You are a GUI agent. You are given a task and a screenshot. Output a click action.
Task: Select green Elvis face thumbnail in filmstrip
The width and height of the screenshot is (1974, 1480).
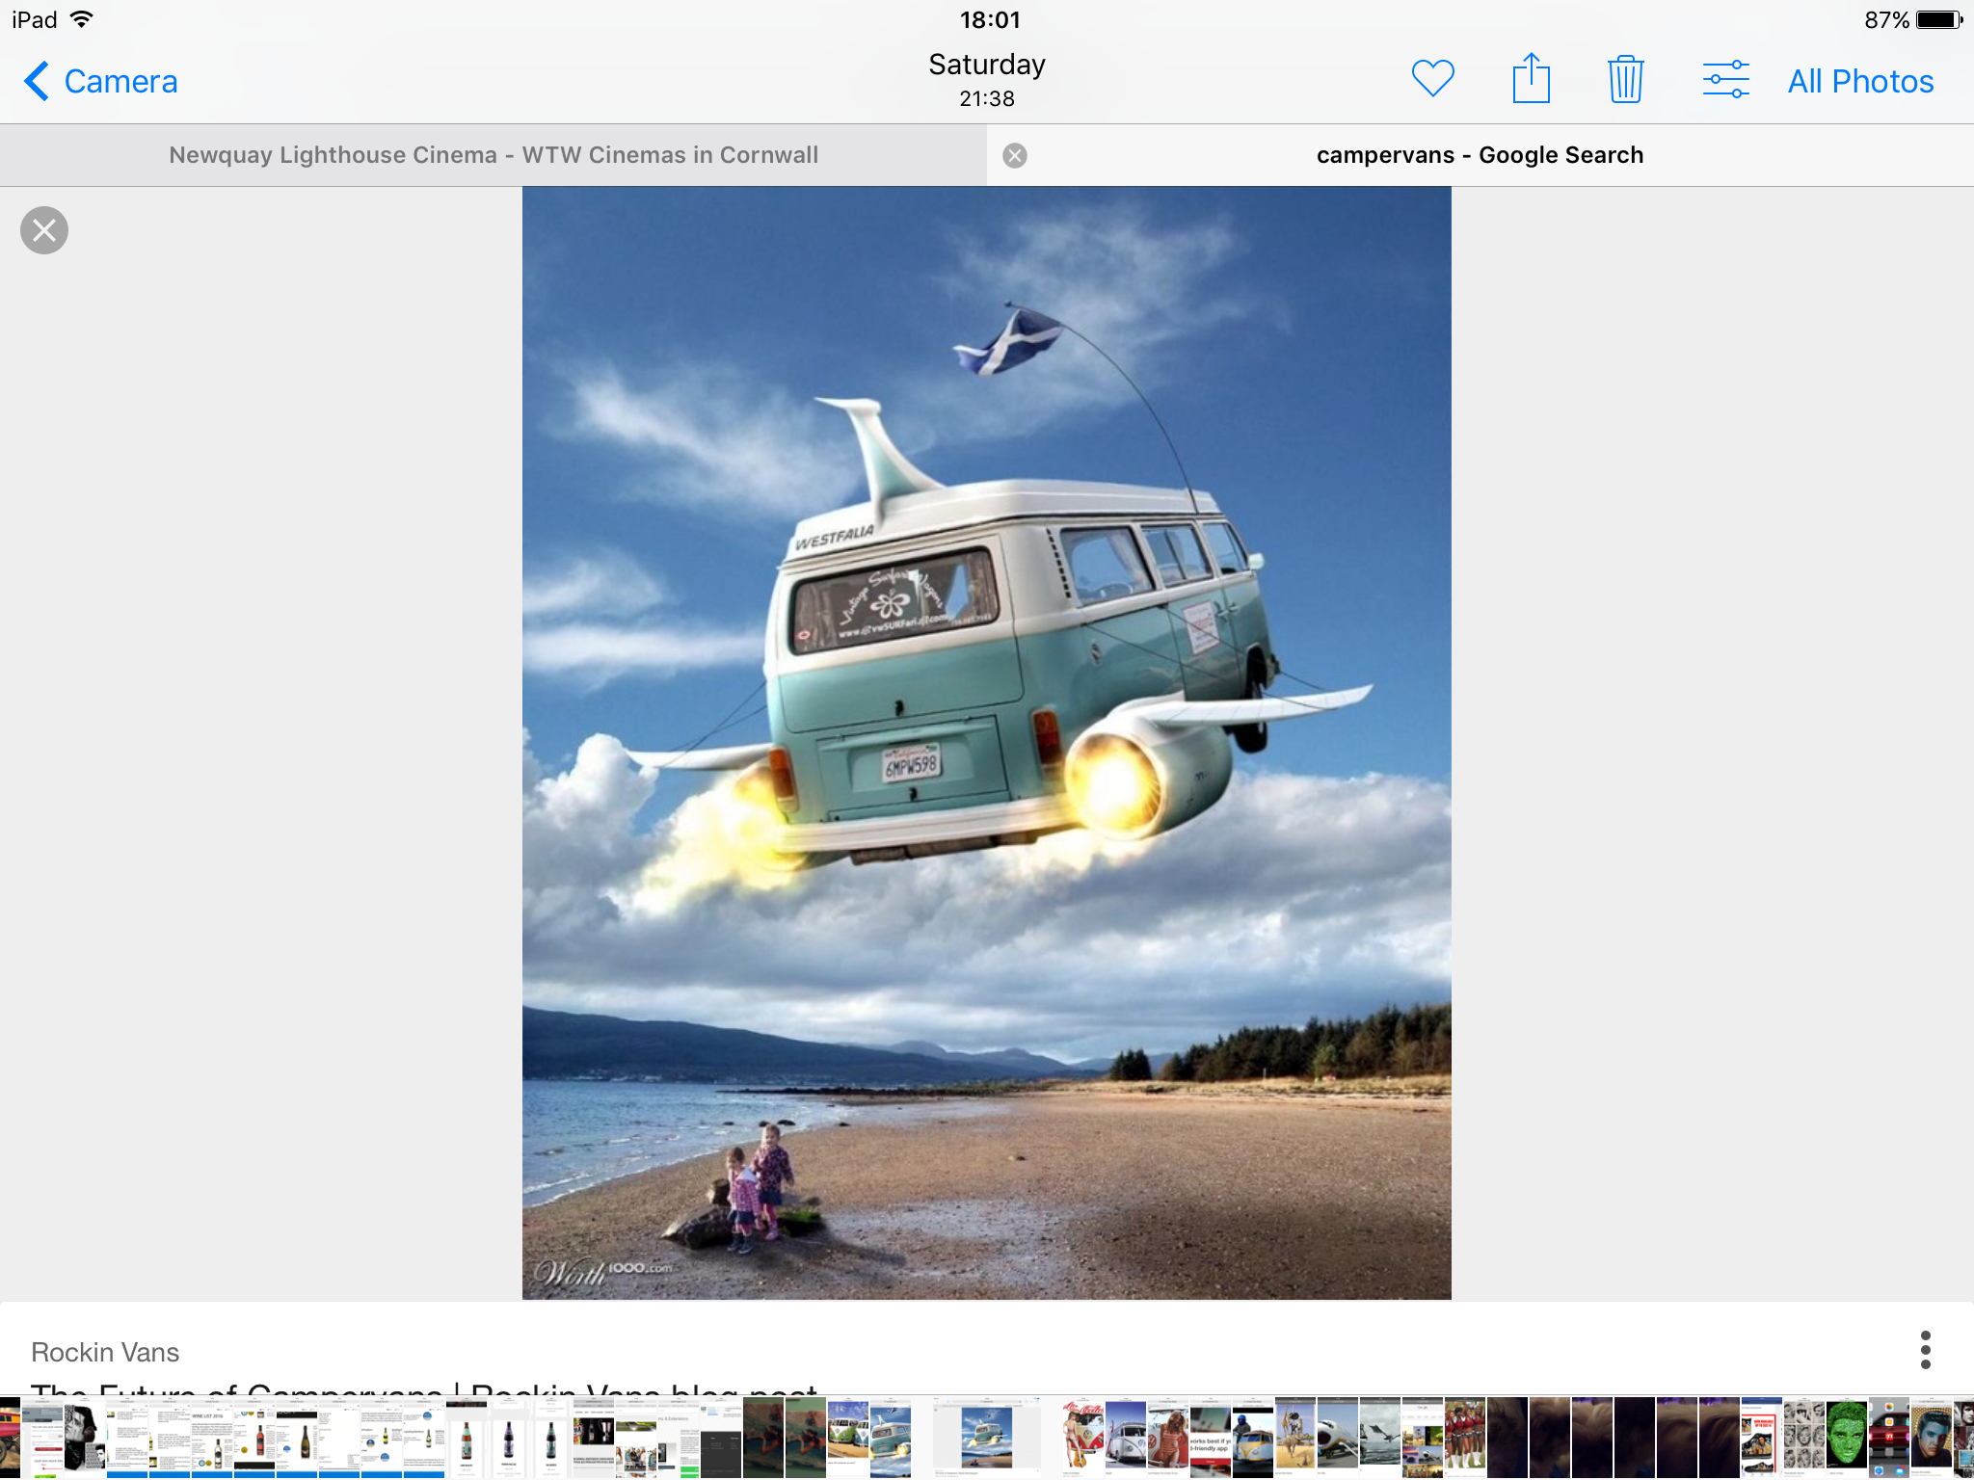click(1847, 1437)
